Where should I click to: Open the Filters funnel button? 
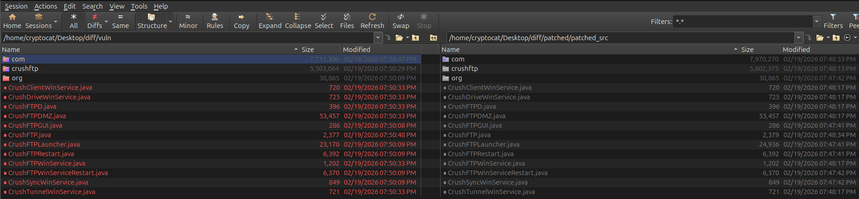click(x=833, y=21)
